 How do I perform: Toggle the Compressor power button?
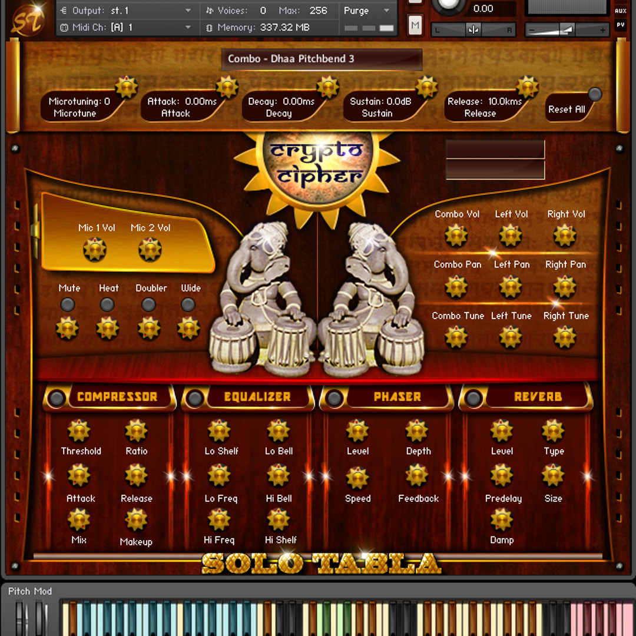point(57,398)
